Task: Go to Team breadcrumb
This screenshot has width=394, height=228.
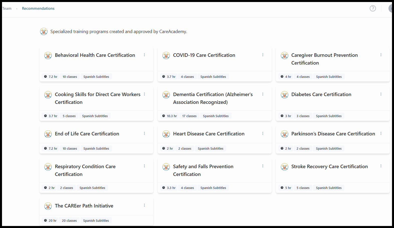Action: tap(7, 9)
